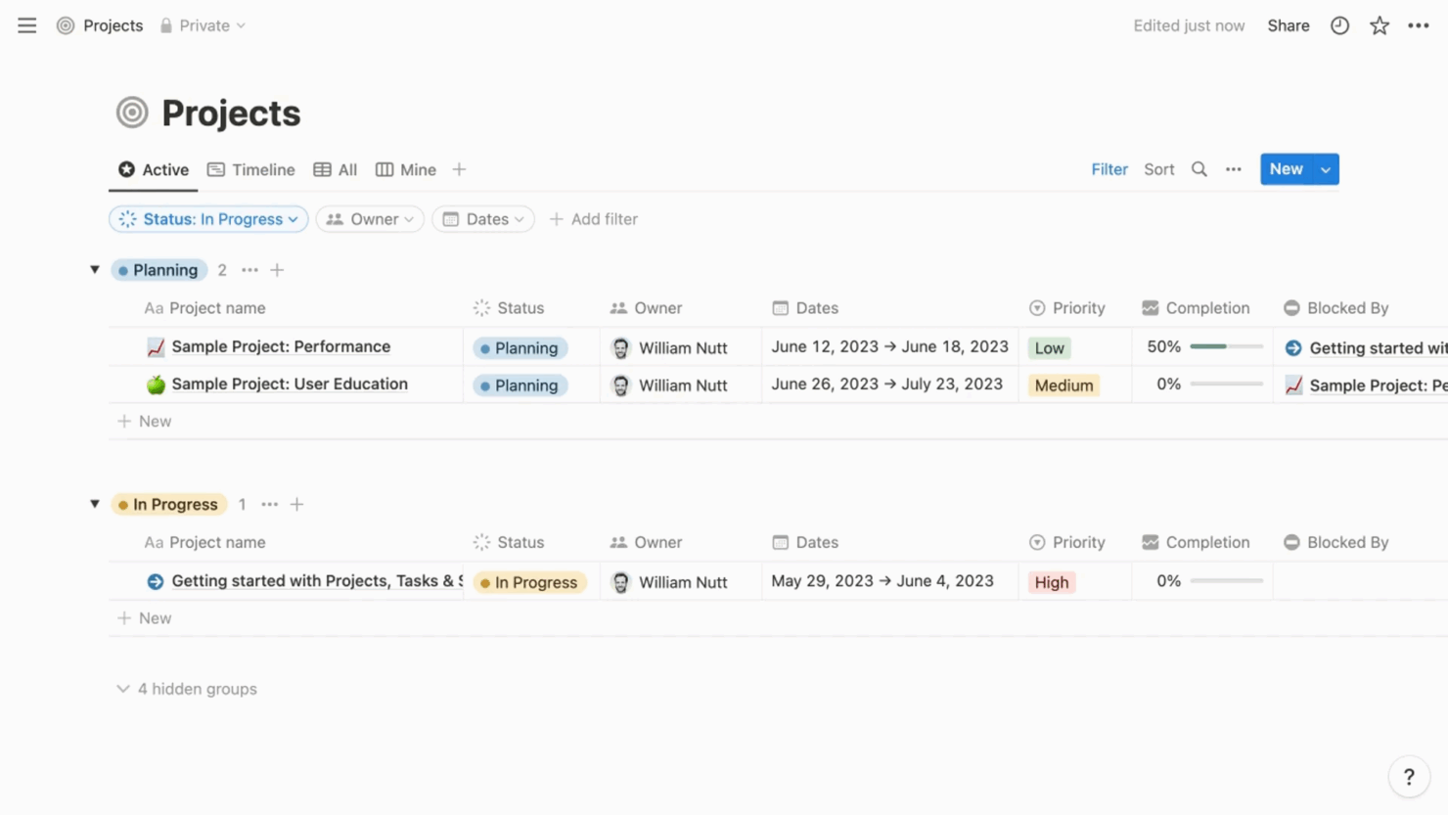Favorite the page with the star icon
The height and width of the screenshot is (815, 1448).
[x=1379, y=25]
